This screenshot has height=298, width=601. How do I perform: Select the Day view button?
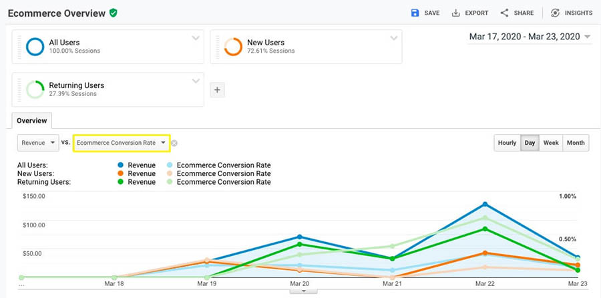point(530,143)
